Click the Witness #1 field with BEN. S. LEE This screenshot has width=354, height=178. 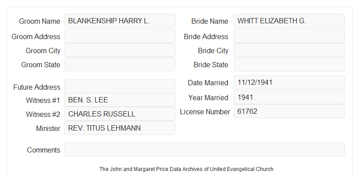coord(120,100)
